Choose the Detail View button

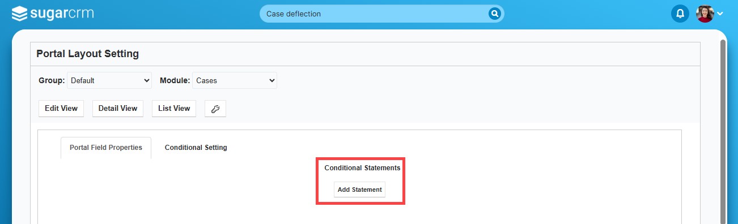[118, 109]
